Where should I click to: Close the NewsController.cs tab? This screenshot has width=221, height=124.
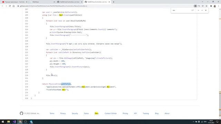click(x=109, y=2)
